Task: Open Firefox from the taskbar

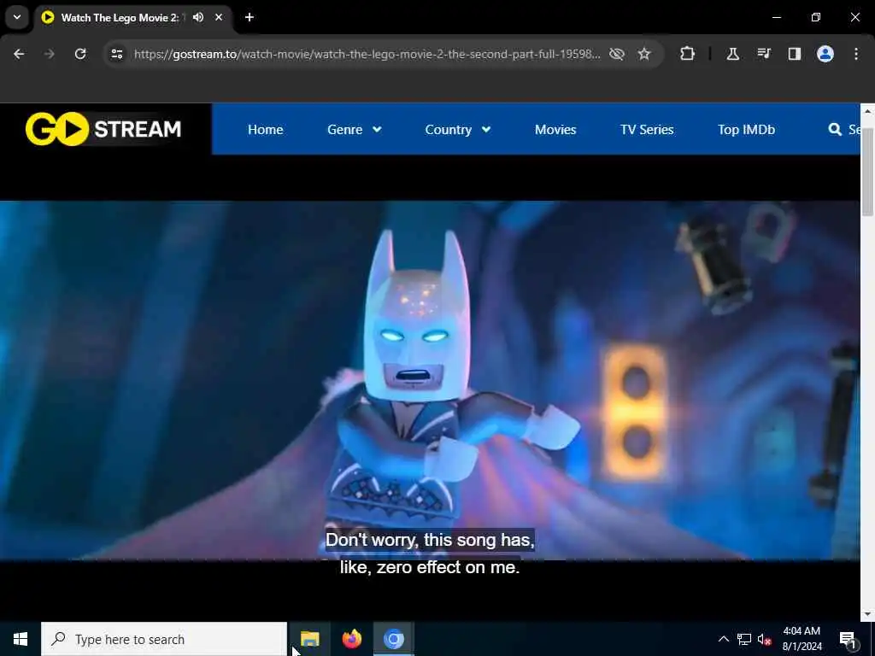Action: tap(351, 639)
